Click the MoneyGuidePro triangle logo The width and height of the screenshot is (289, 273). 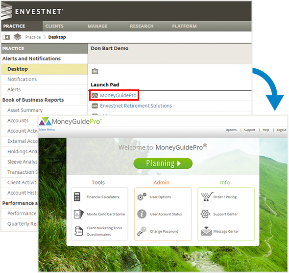click(45, 121)
